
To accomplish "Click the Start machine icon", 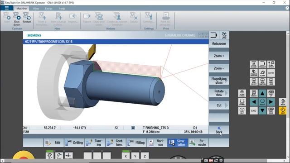I will pyautogui.click(x=7, y=18).
